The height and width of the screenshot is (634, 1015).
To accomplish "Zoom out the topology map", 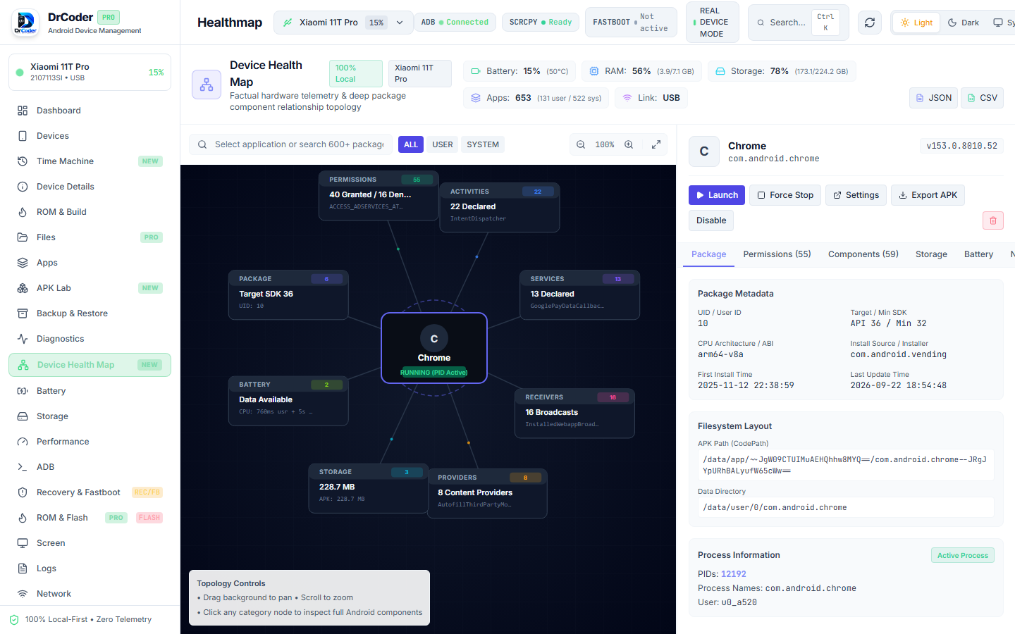I will [581, 144].
